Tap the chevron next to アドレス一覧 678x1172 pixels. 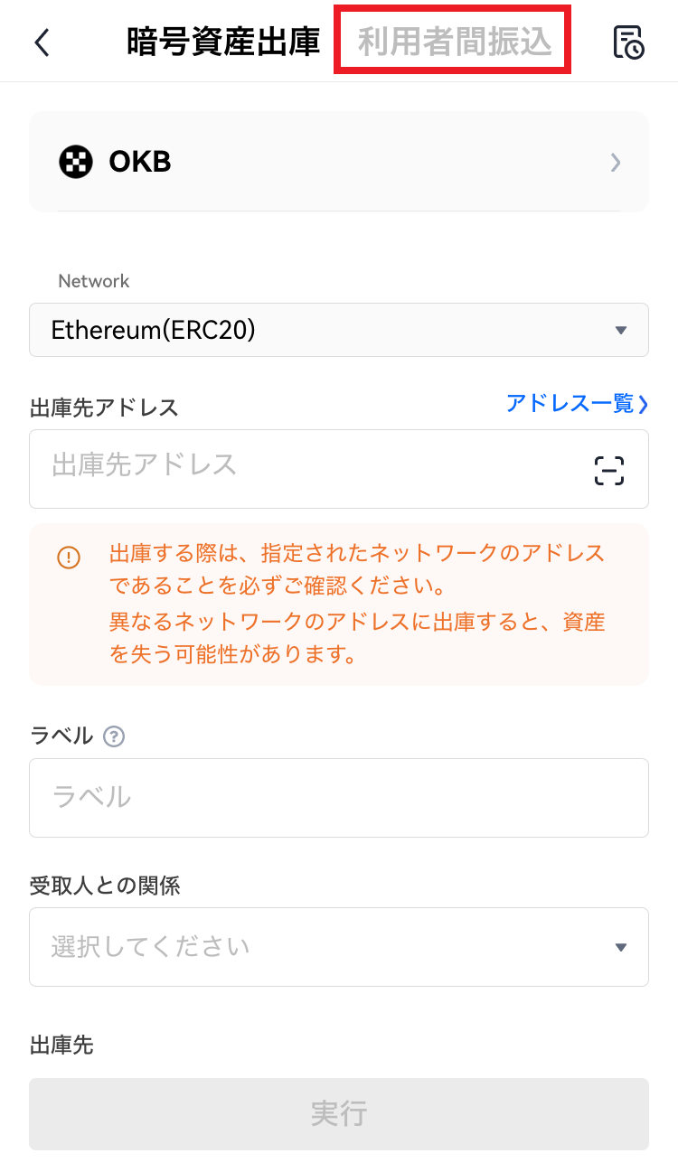(x=644, y=405)
